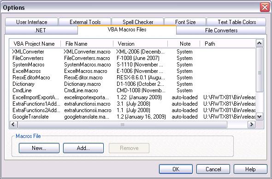Open Help for this dialog
The height and width of the screenshot is (179, 272).
pyautogui.click(x=250, y=169)
